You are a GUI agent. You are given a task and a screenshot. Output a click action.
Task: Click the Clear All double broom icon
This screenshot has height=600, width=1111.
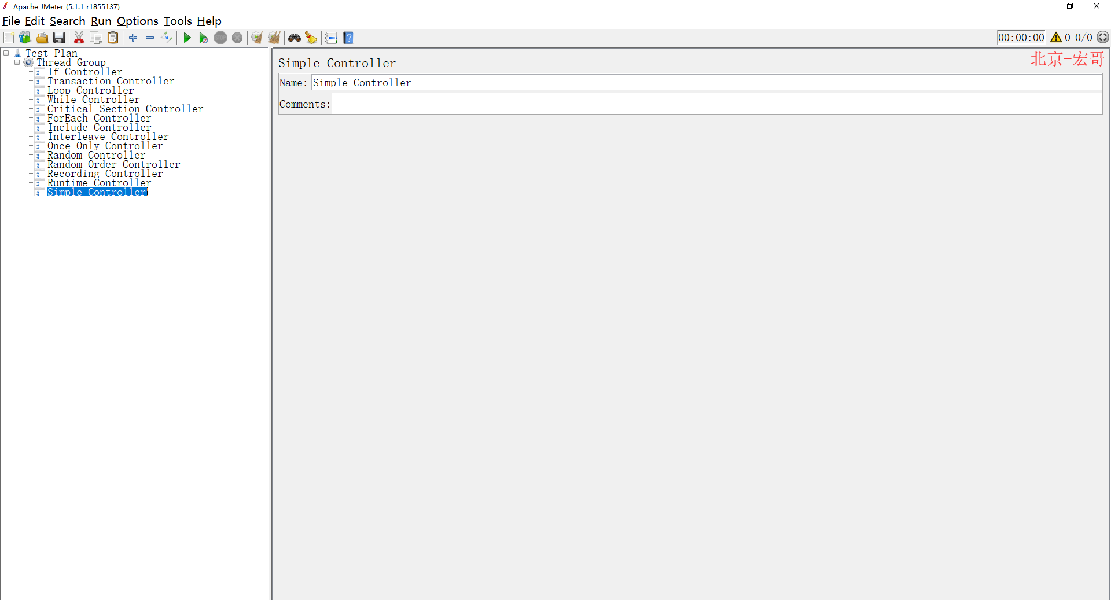pyautogui.click(x=274, y=38)
